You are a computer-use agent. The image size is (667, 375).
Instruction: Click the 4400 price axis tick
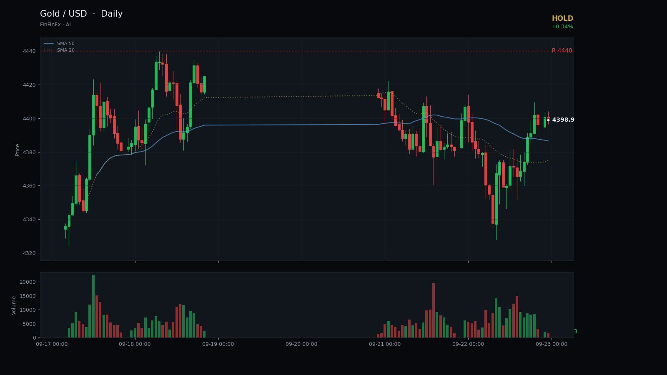point(30,119)
